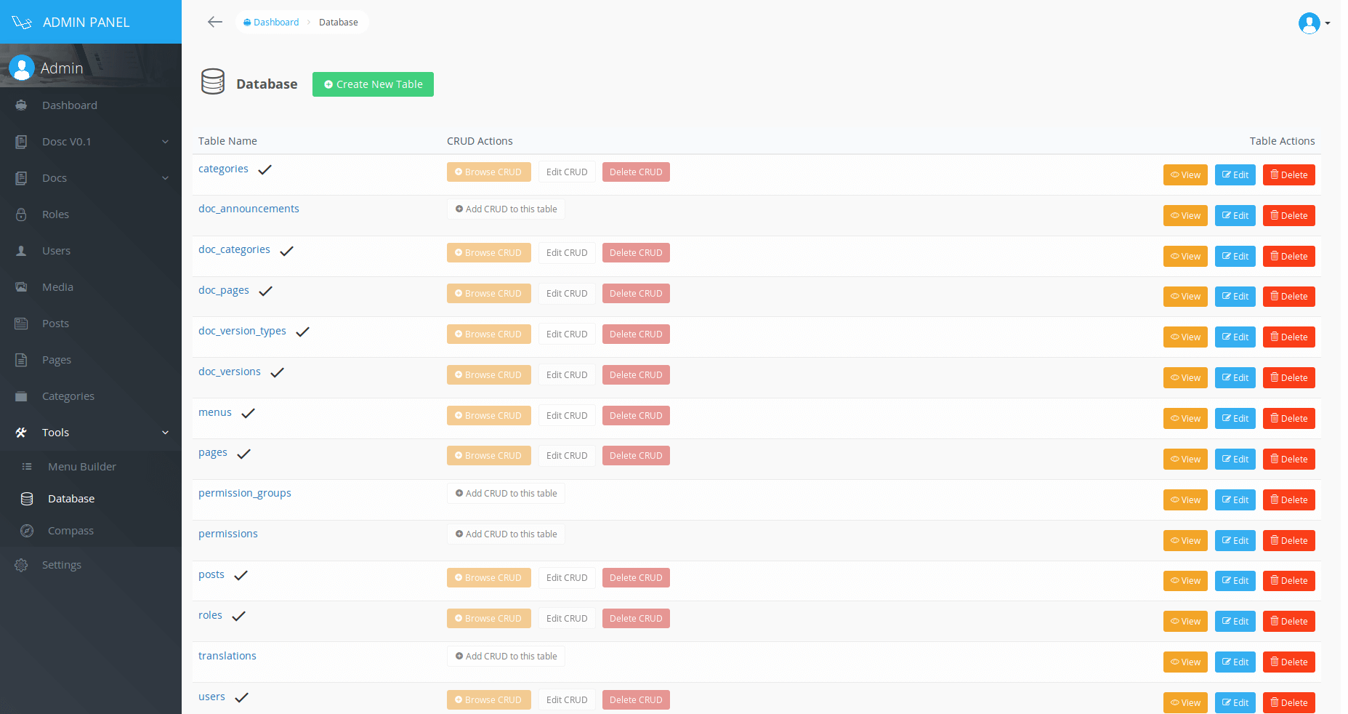Screen dimensions: 1348x714
Task: Add CRUD to doc_announcements table
Action: tap(506, 209)
